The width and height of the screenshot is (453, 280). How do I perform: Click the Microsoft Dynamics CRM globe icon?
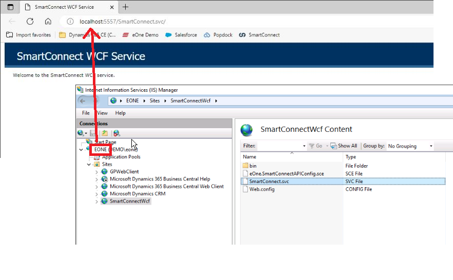pyautogui.click(x=105, y=194)
